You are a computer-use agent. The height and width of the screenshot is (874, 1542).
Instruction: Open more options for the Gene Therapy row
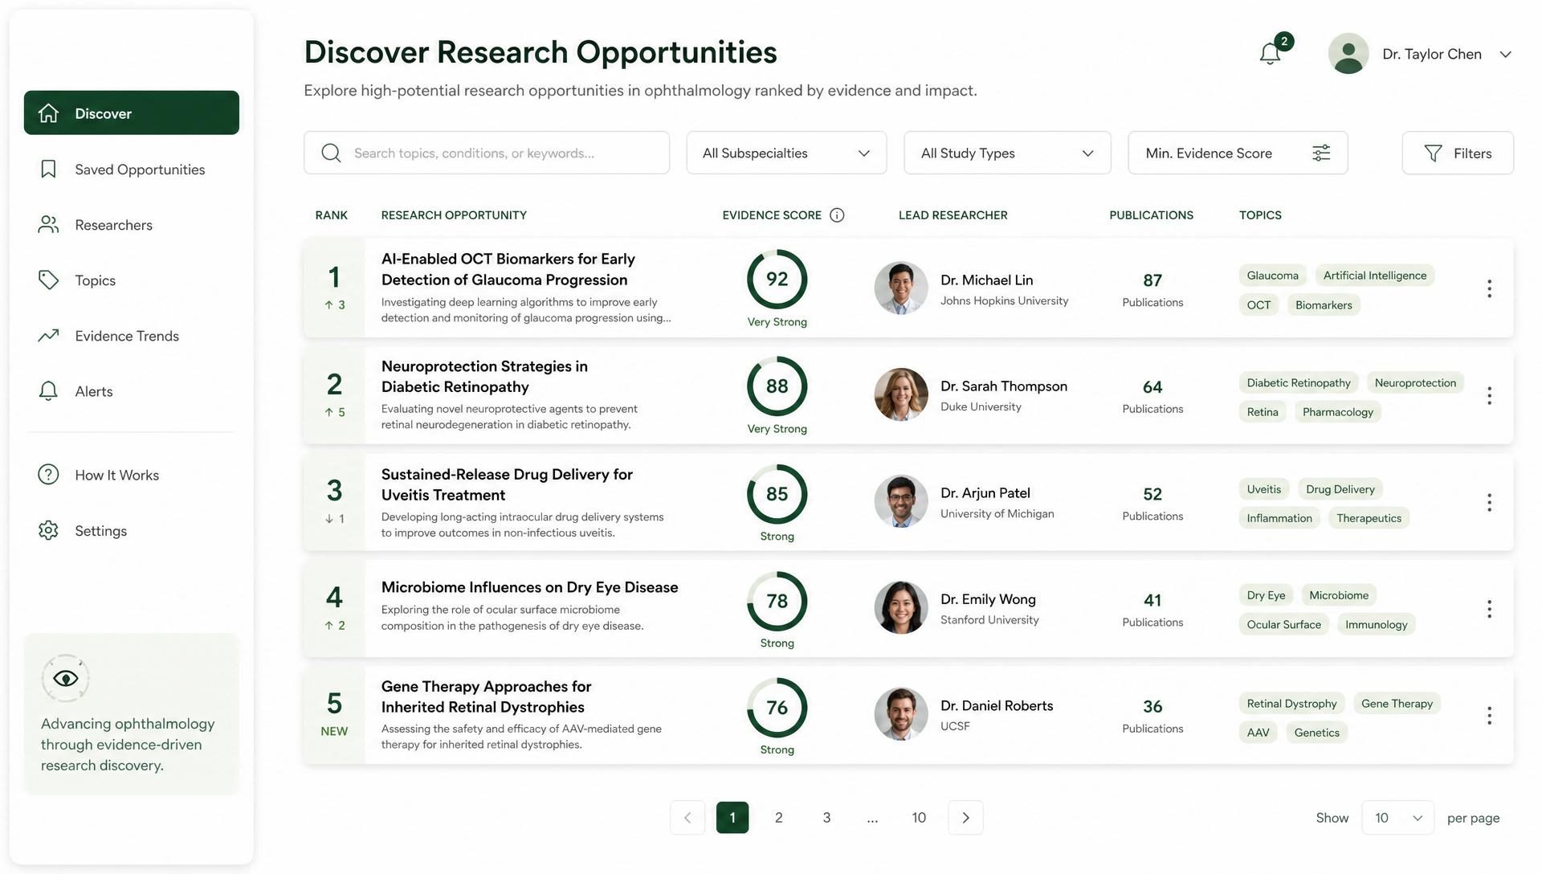pos(1489,715)
